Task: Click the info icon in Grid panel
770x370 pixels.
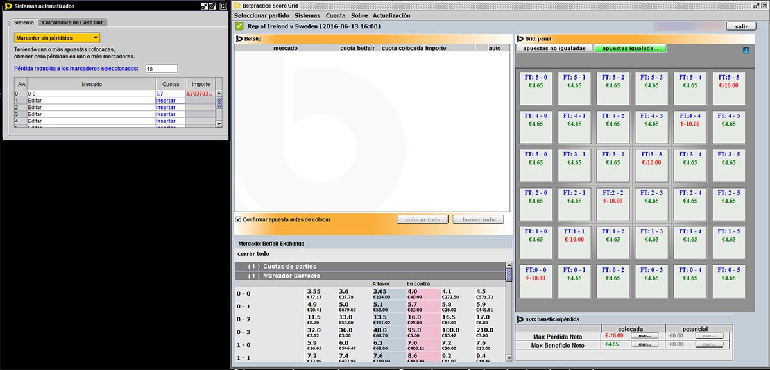Action: coord(746,50)
